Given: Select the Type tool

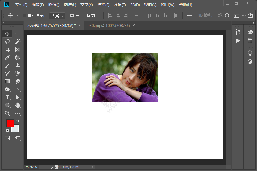Looking at the screenshot, I should click(7, 97).
